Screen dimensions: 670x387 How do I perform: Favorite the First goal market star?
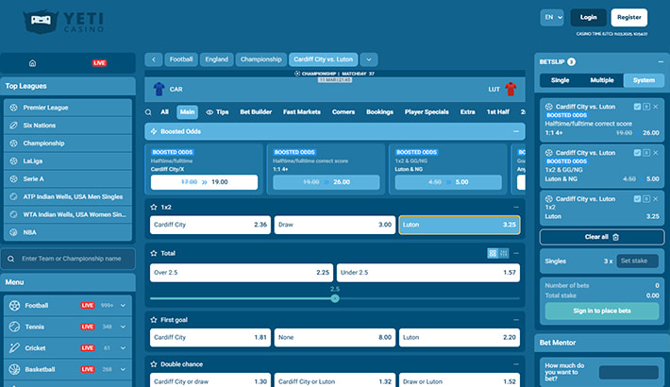[x=154, y=320]
